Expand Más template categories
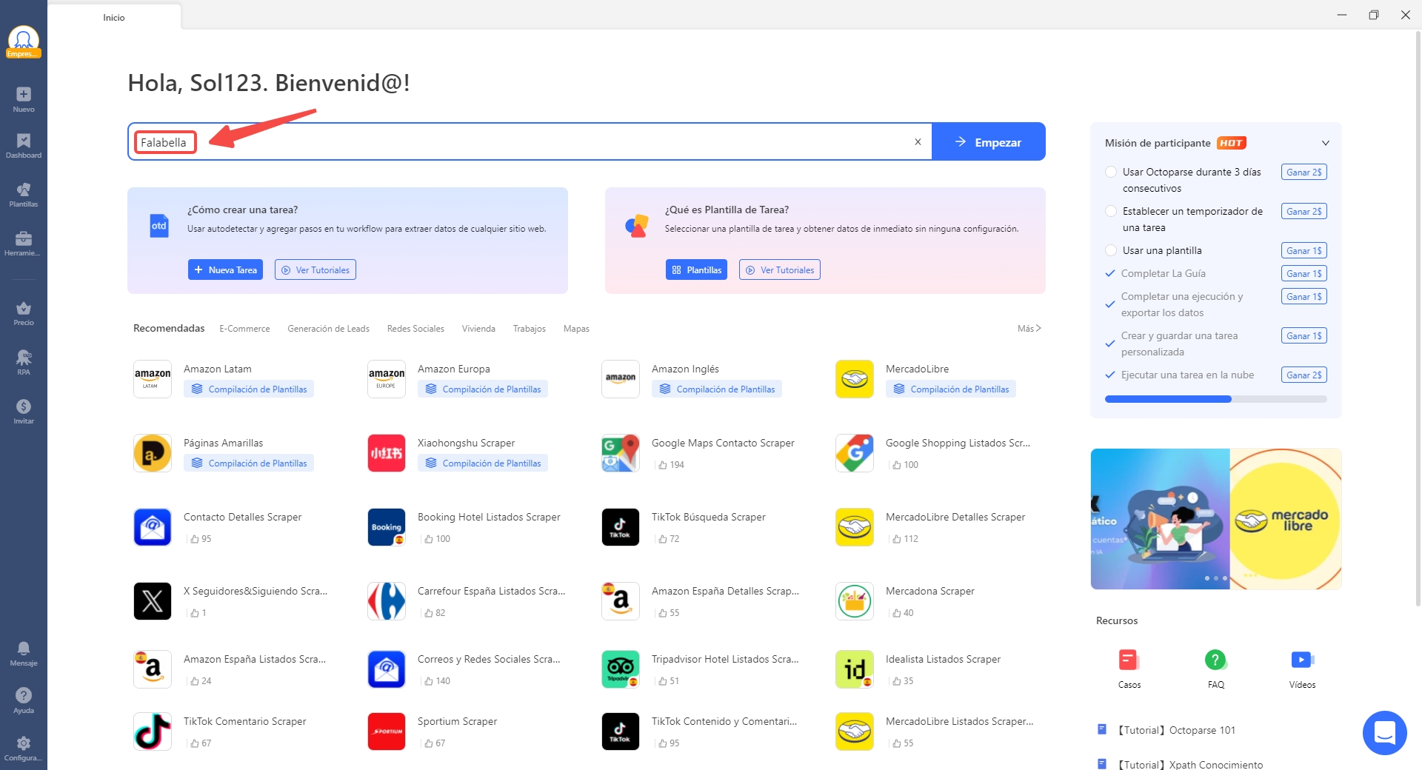1422x770 pixels. point(1029,329)
